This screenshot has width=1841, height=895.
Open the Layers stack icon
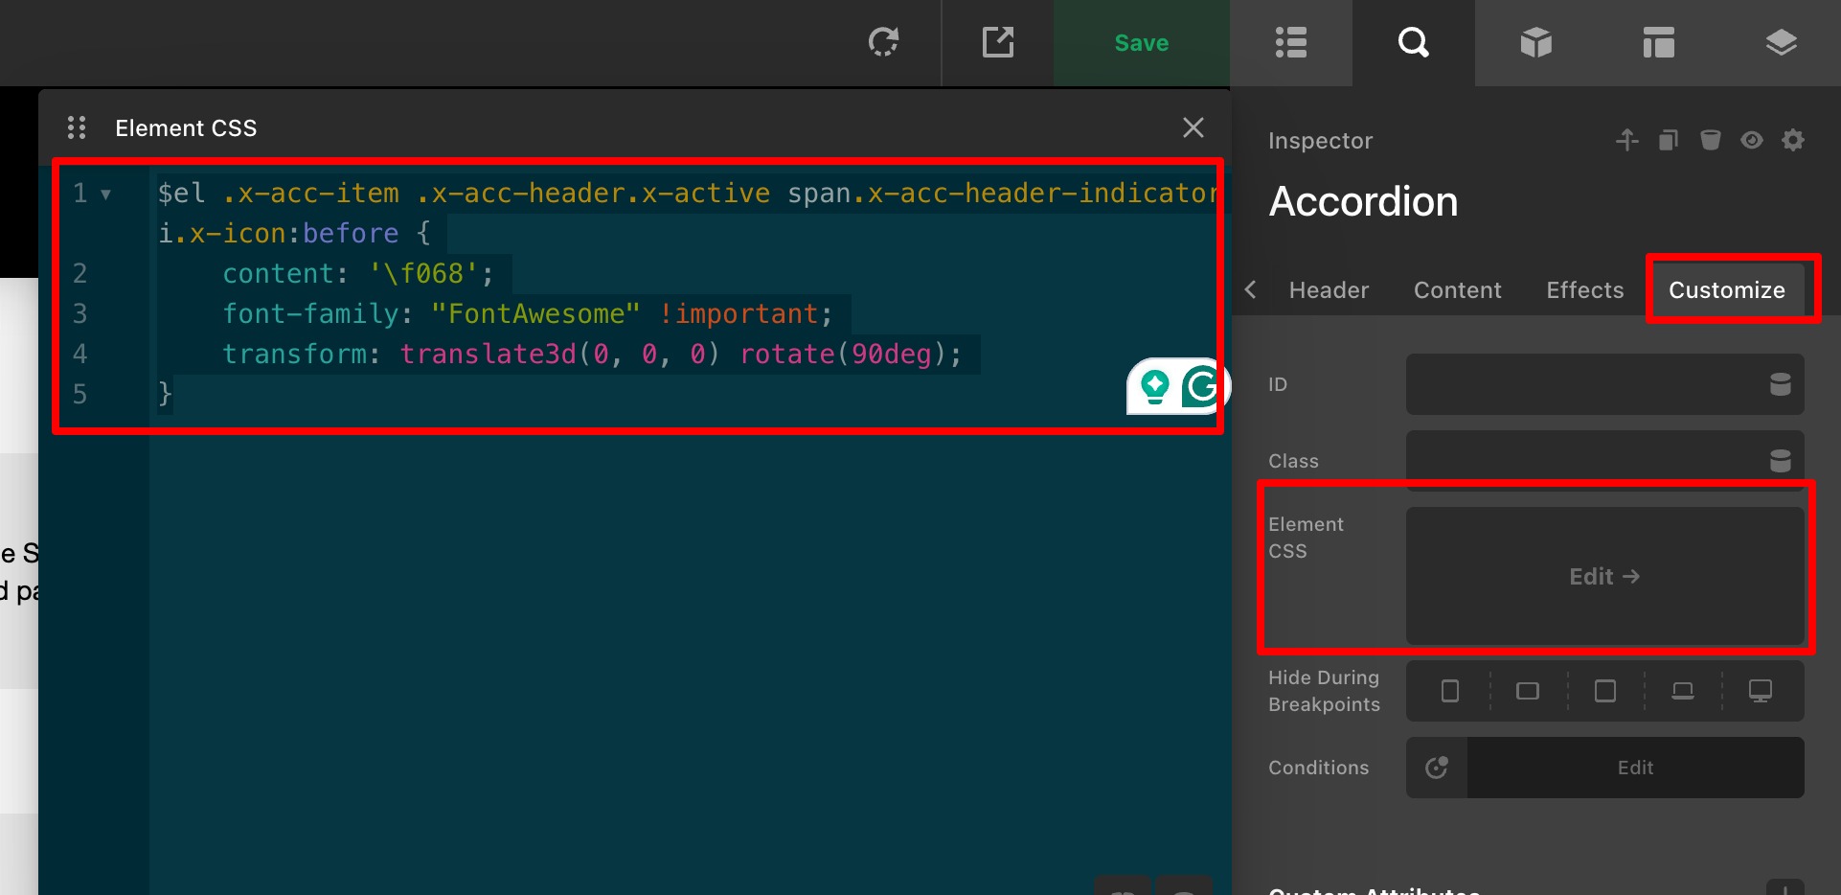point(1781,43)
